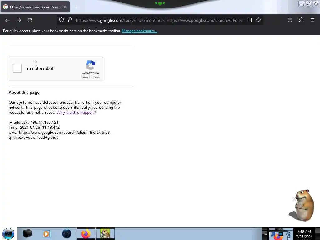Toggle reader view icon in address bar
Screen dimensions: 320x240
pos(250,20)
